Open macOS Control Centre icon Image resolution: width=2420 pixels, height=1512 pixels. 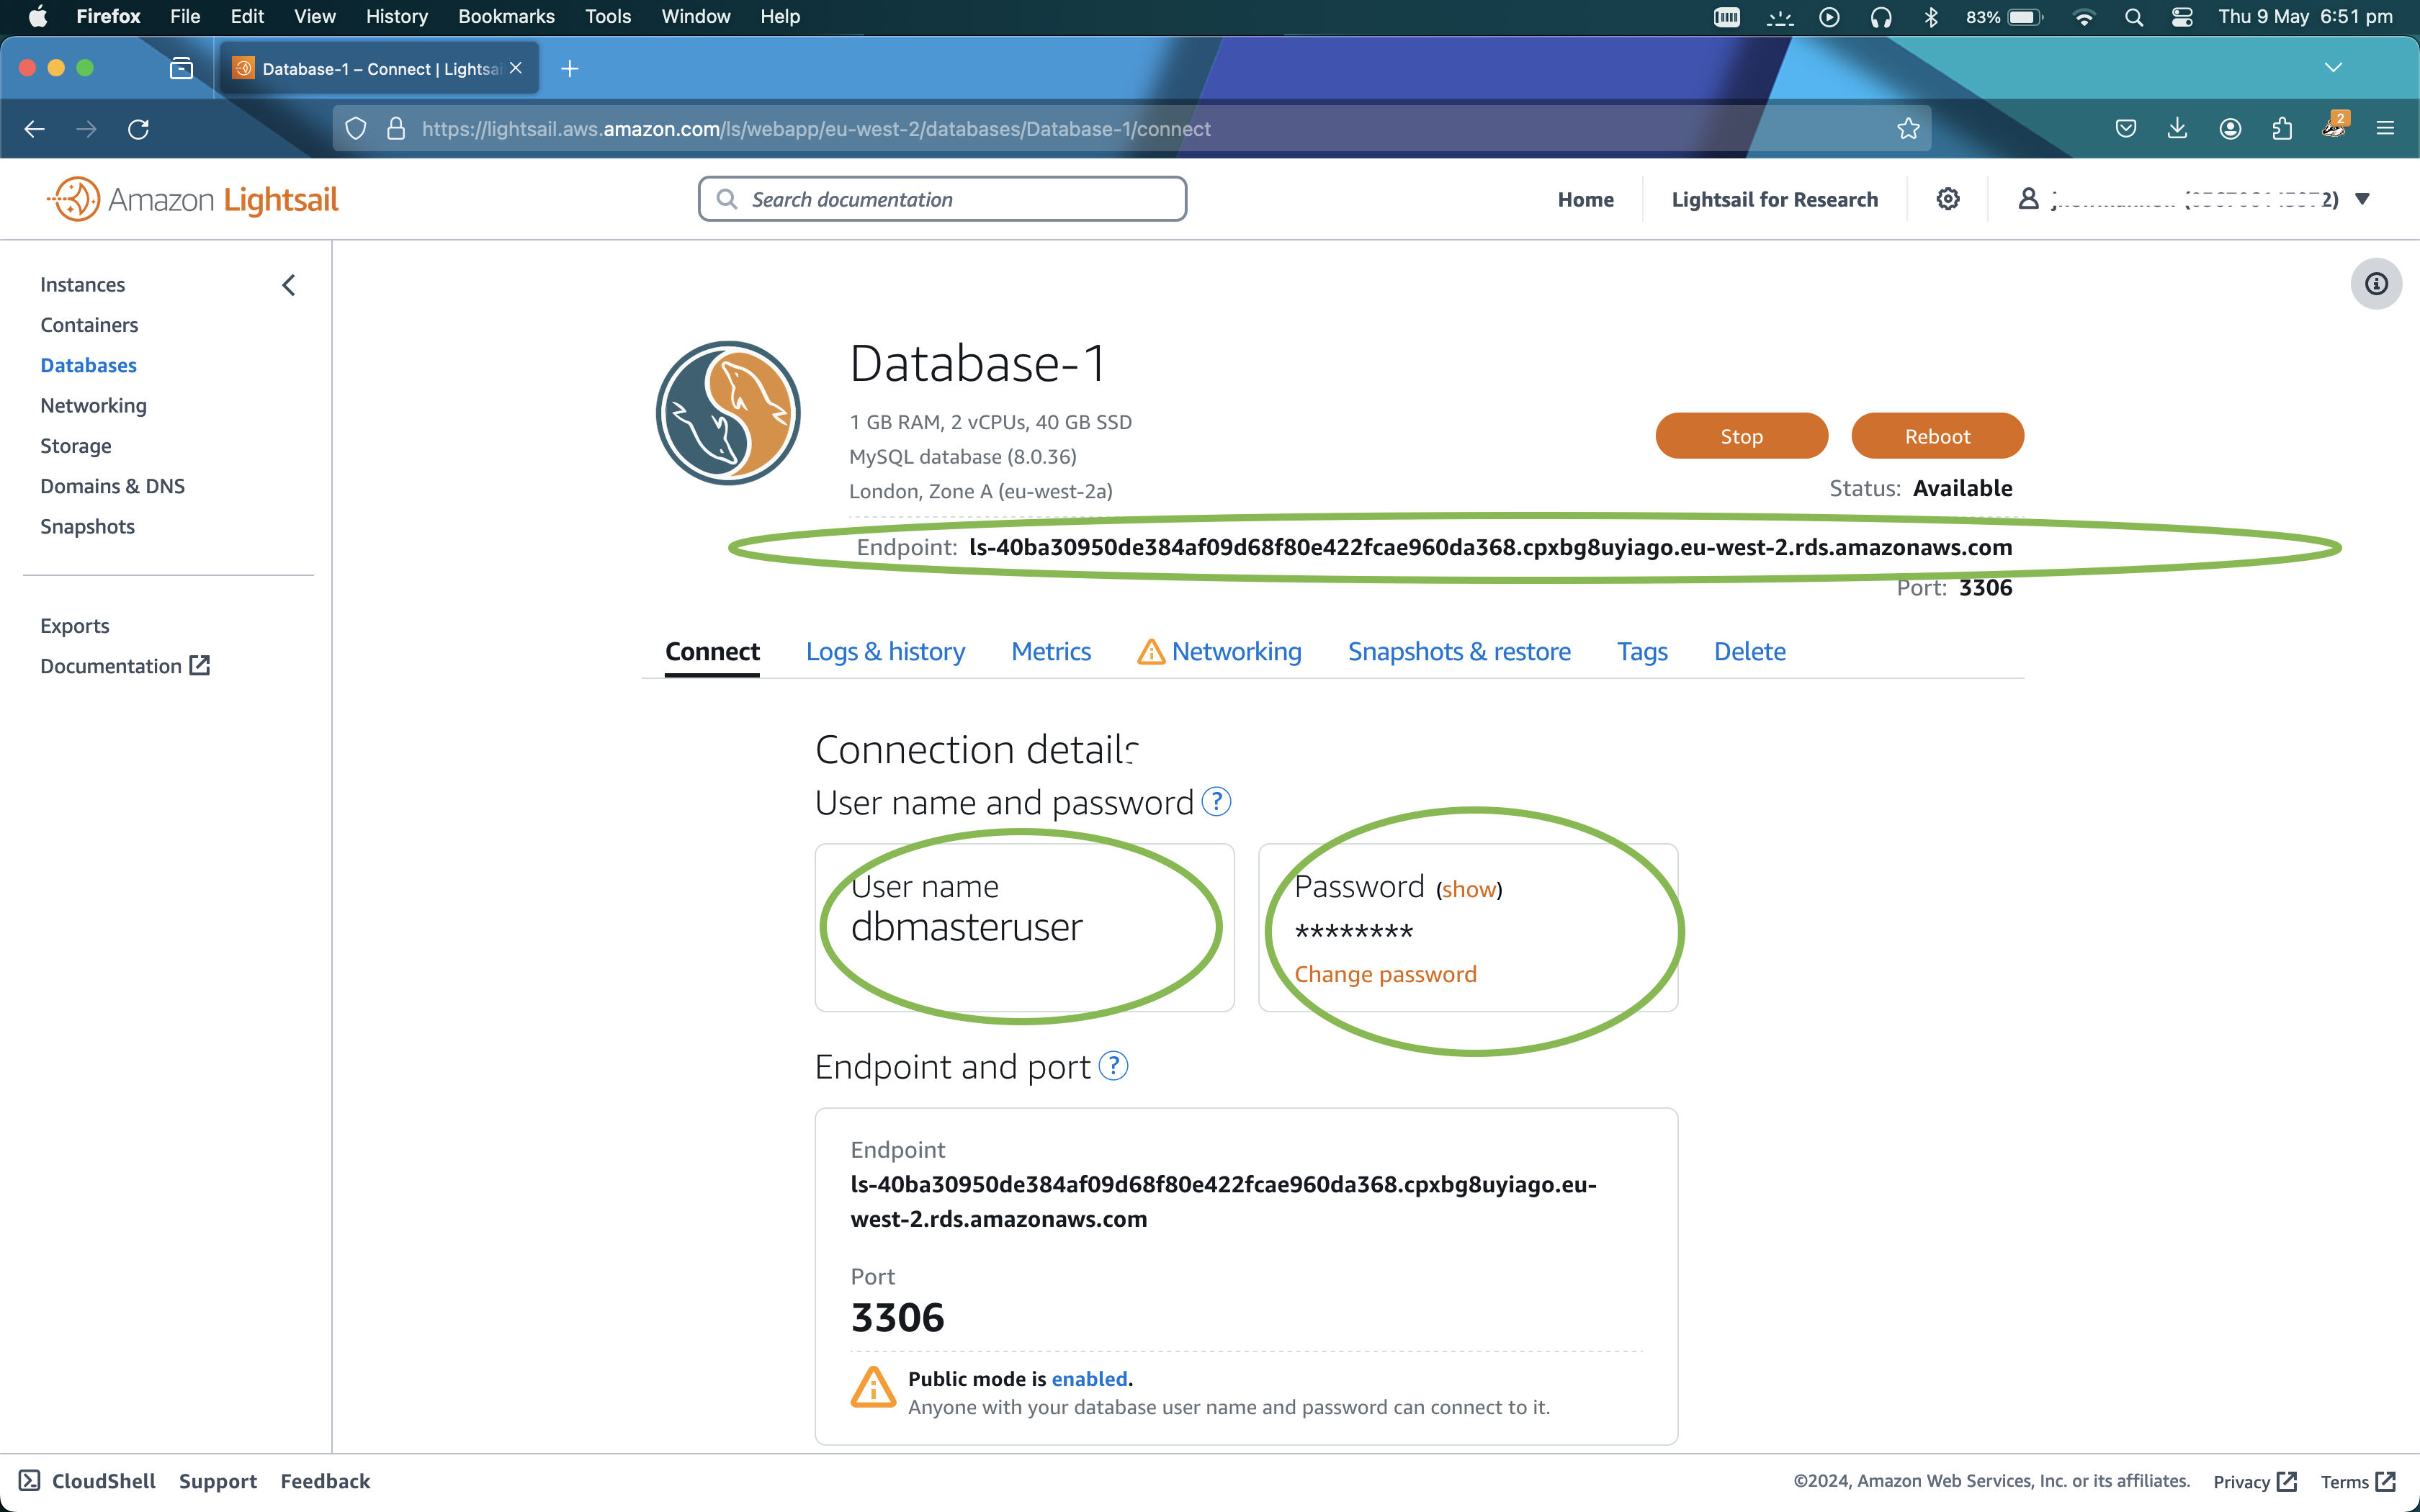point(2182,17)
